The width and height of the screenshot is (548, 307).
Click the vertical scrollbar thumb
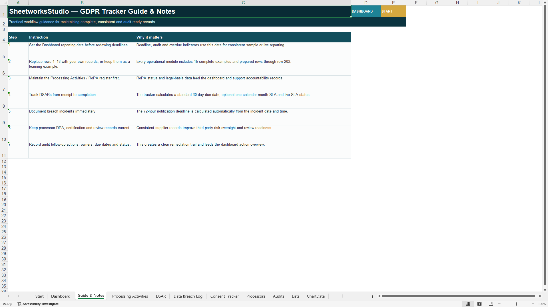coord(545,145)
